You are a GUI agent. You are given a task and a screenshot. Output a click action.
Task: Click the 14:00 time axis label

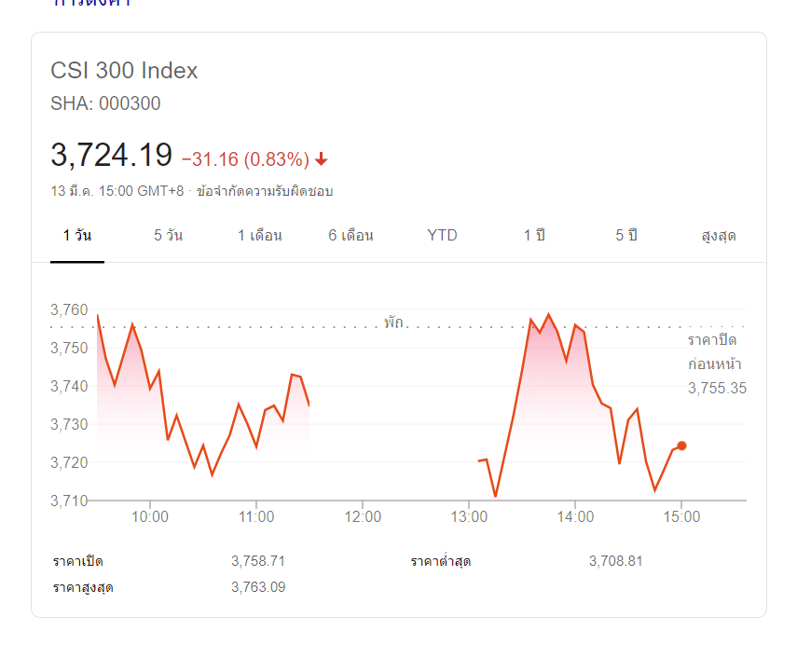[575, 516]
